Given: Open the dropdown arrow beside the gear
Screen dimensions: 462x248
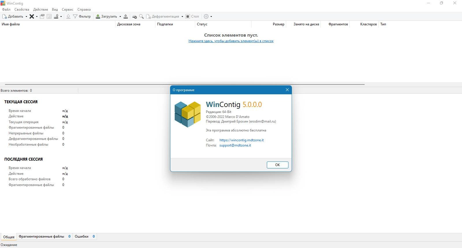Looking at the screenshot, I should (211, 16).
